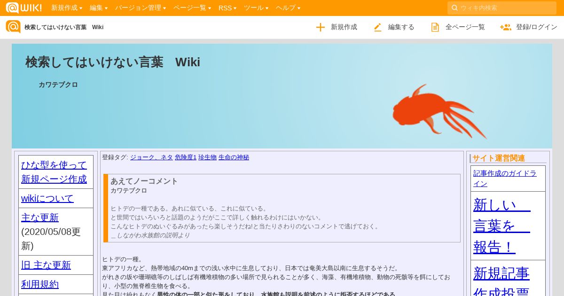Screen dimensions: 564x296
Task: Click the 生命の神秘 tag
Action: pos(234,157)
